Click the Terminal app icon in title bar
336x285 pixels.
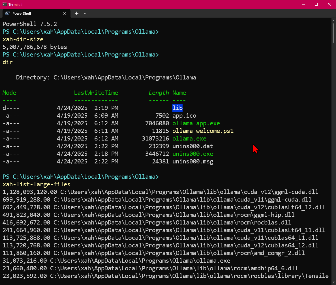(x=5, y=4)
